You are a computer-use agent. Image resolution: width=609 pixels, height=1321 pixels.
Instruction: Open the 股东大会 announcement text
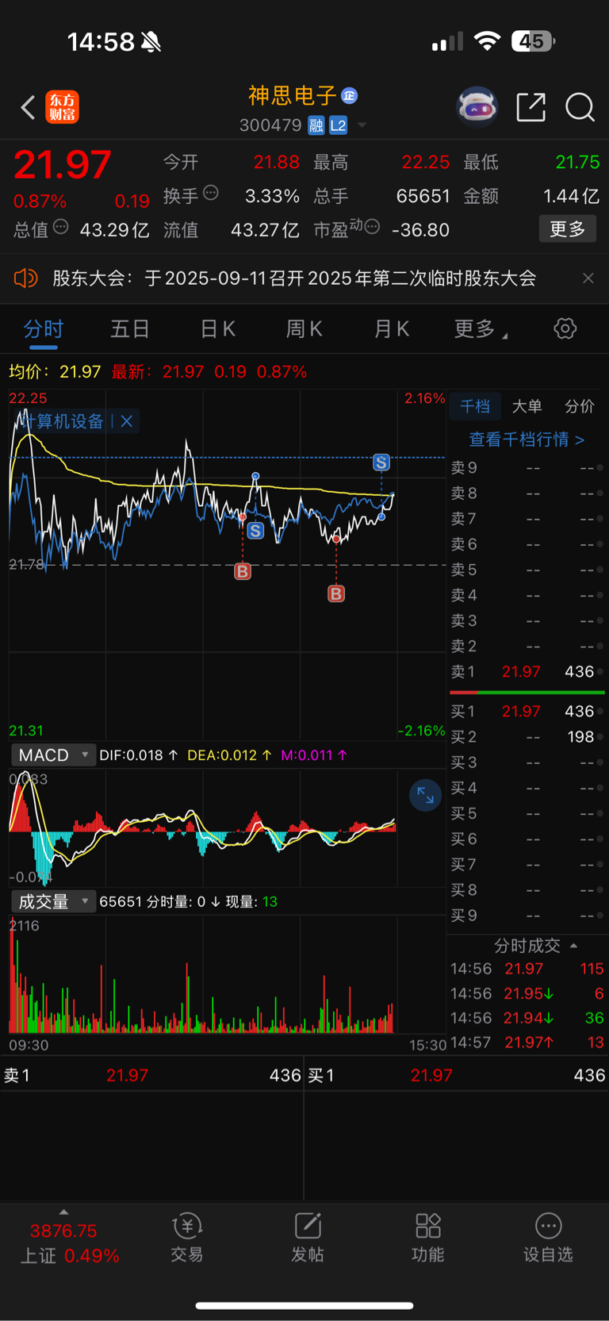tap(294, 278)
